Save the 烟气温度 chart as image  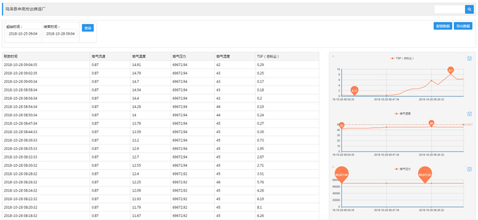click(469, 114)
